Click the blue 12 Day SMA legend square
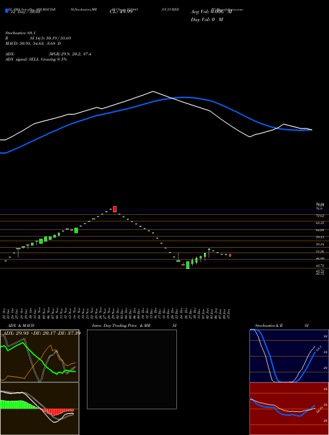The width and height of the screenshot is (329, 435). 7,11
